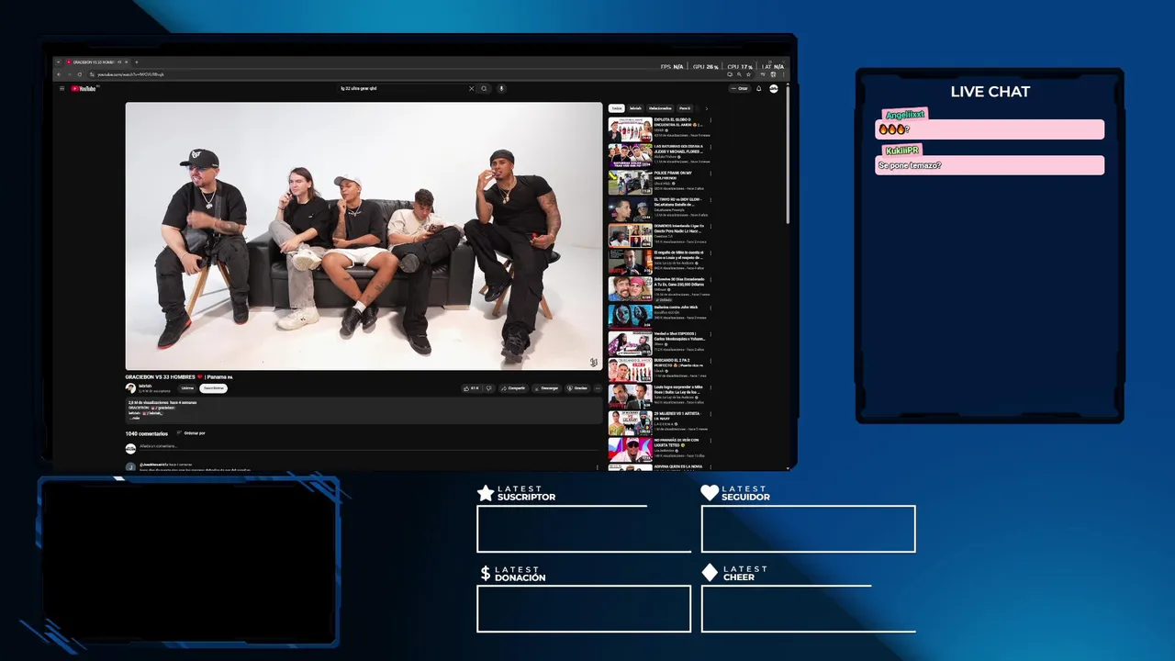Click Angellixxt username in live chat
Viewport: 1175px width, 661px height.
[x=904, y=115]
